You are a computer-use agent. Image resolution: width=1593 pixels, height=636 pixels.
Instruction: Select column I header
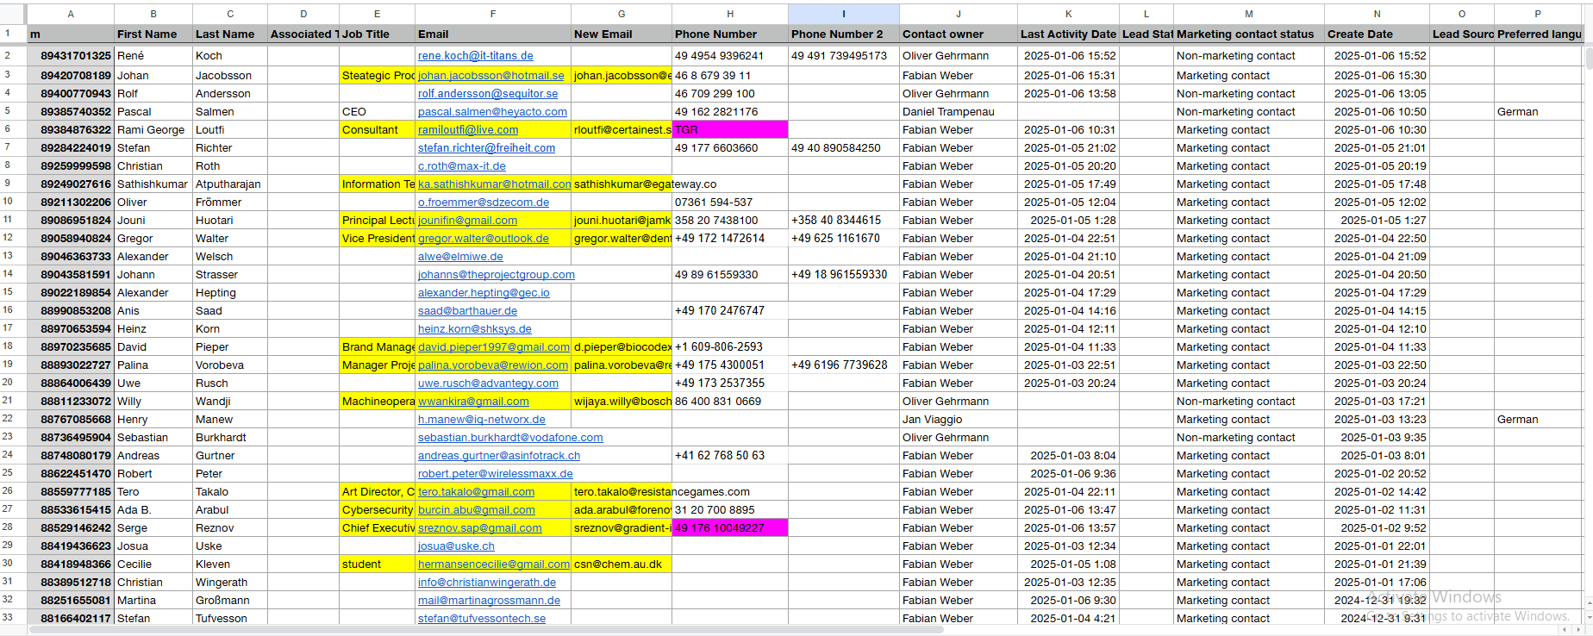point(843,14)
